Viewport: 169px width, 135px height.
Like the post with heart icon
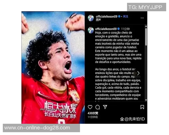(90, 107)
